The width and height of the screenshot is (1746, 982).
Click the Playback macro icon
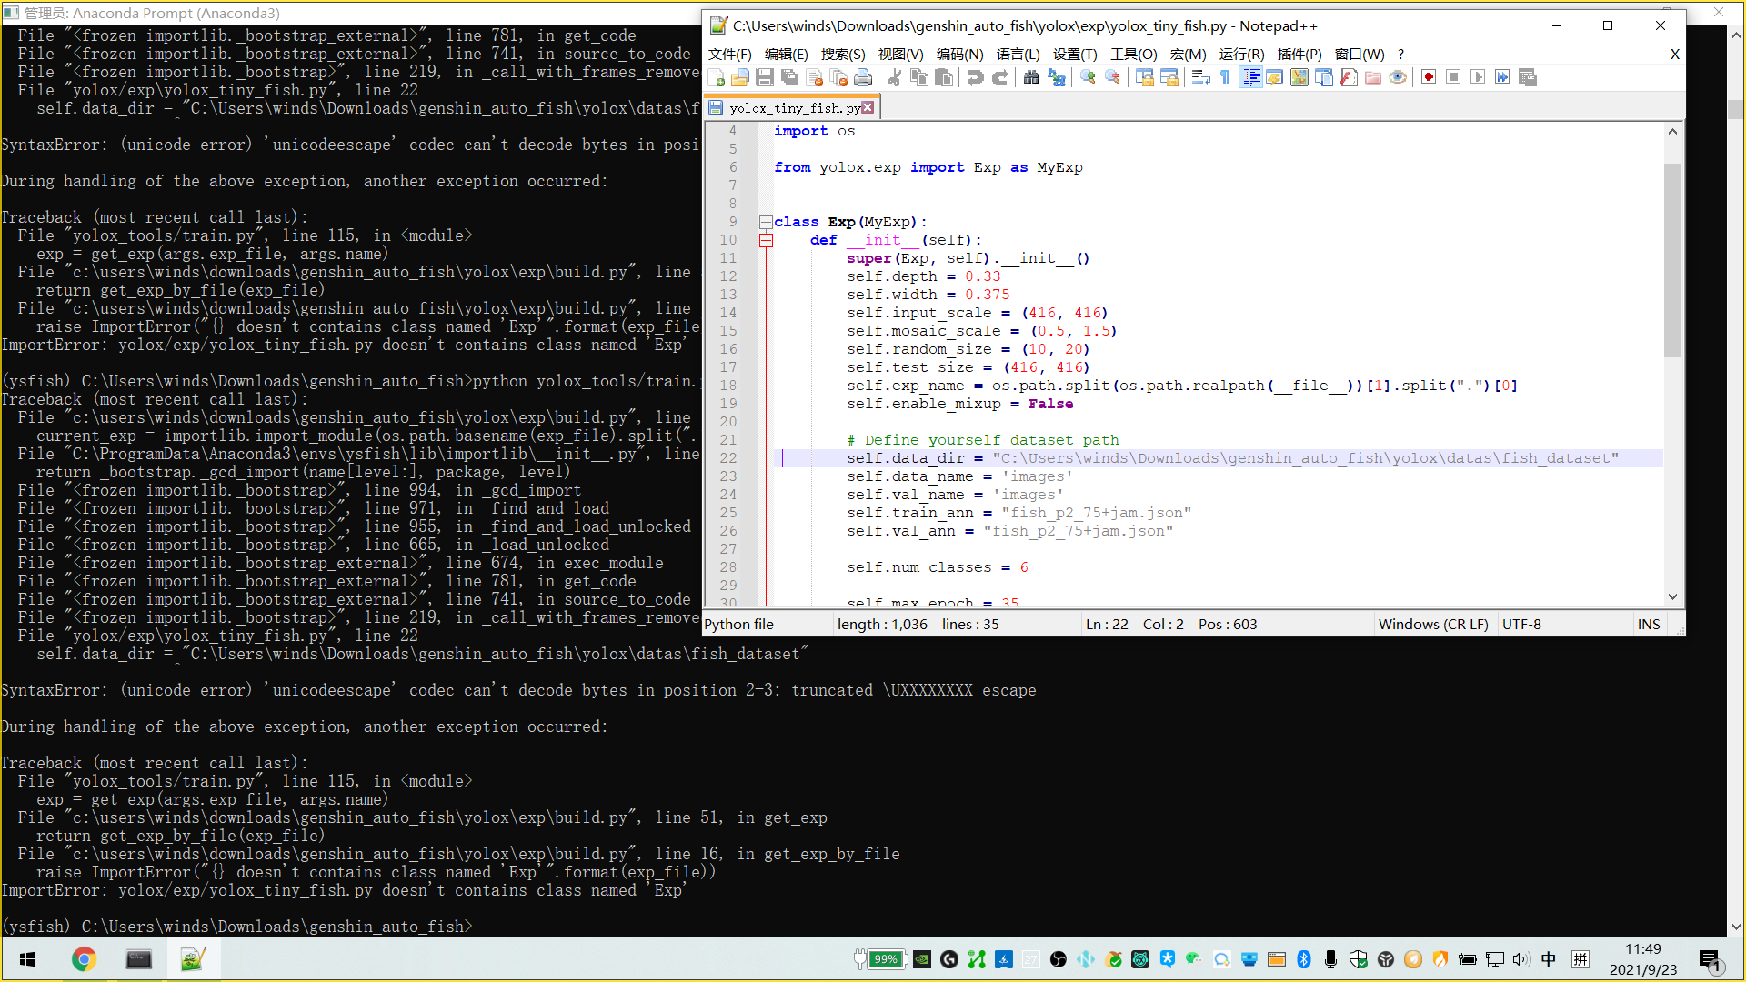(x=1478, y=78)
